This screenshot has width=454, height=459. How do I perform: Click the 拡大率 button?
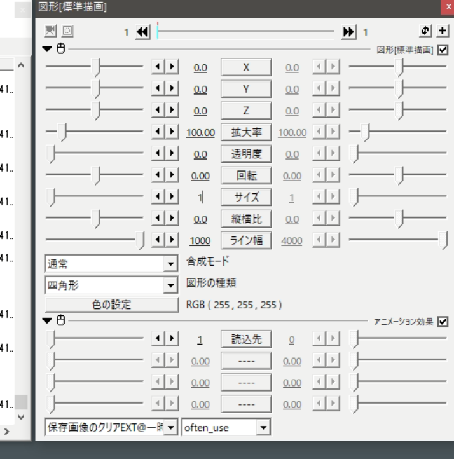pyautogui.click(x=246, y=132)
